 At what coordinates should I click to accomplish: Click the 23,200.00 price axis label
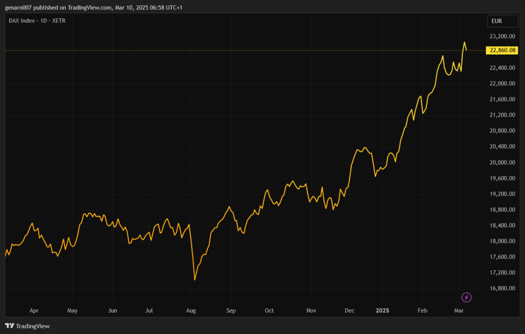[x=502, y=36]
